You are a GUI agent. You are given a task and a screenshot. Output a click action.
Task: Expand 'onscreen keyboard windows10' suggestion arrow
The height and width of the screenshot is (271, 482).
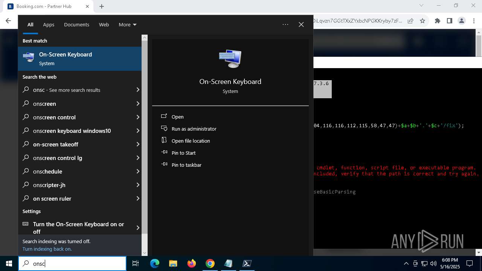click(137, 130)
